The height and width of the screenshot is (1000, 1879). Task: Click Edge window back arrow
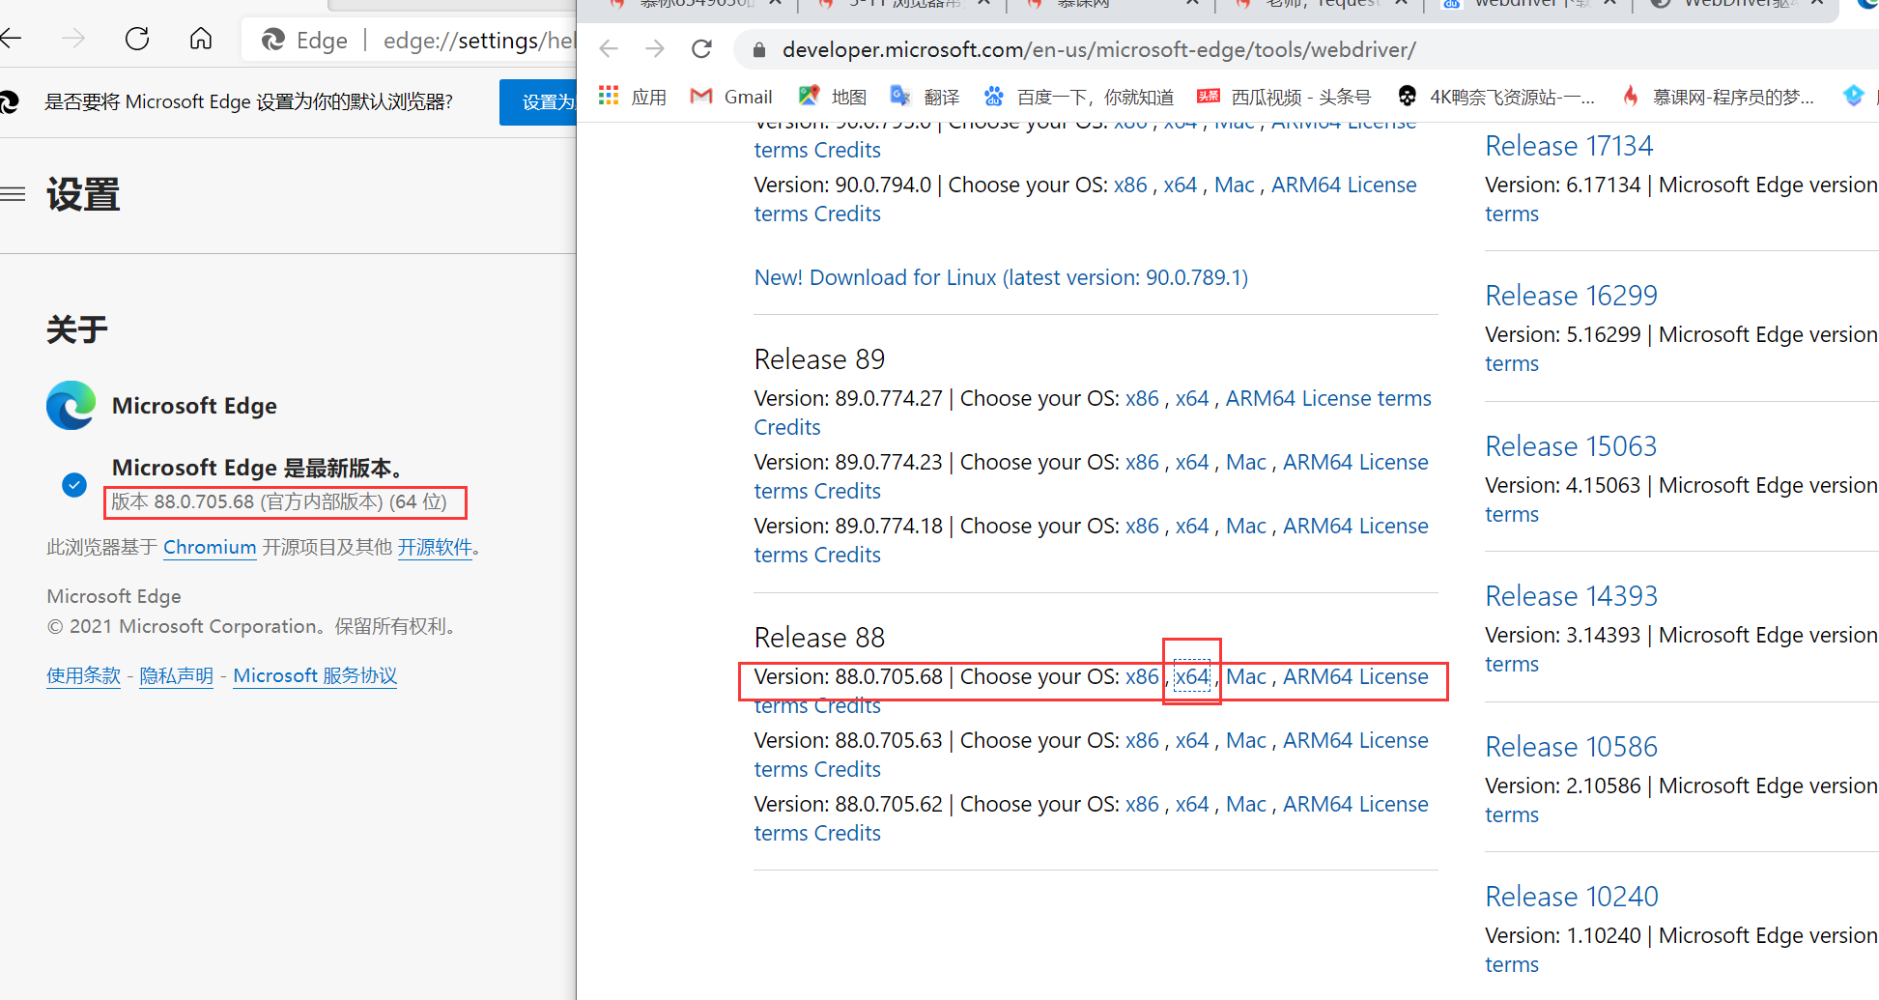click(11, 39)
